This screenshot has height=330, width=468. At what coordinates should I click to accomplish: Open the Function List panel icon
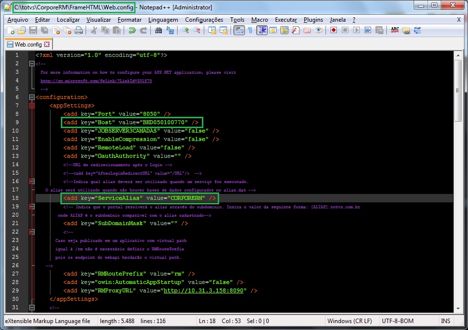point(296,30)
